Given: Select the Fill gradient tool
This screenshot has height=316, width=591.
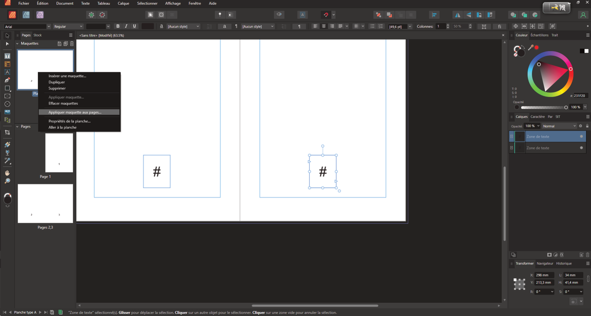Looking at the screenshot, I should (7, 144).
